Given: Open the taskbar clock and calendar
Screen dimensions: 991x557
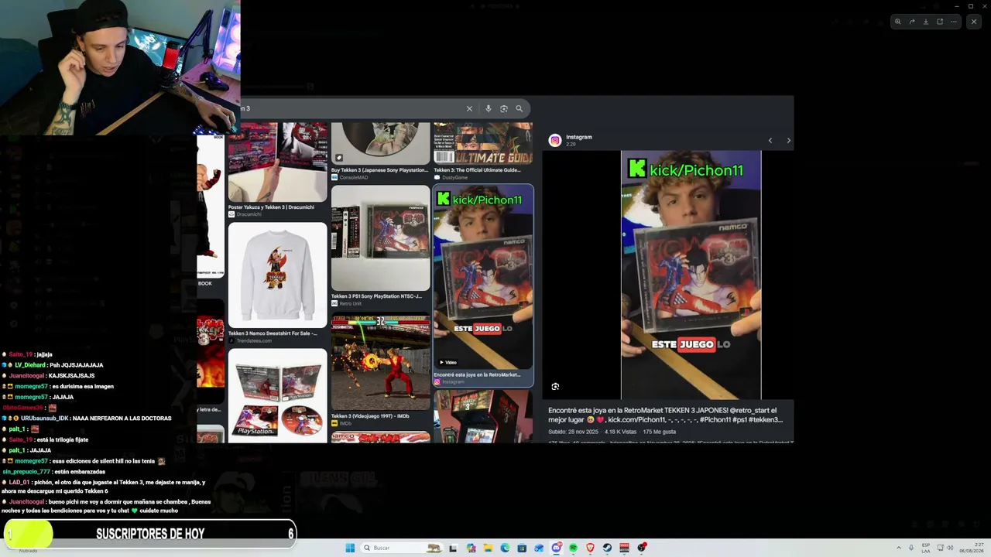Looking at the screenshot, I should click(x=971, y=548).
